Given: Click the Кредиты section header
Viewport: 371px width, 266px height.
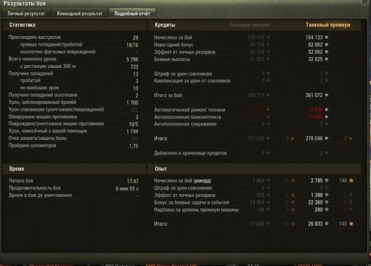Looking at the screenshot, I should (165, 25).
